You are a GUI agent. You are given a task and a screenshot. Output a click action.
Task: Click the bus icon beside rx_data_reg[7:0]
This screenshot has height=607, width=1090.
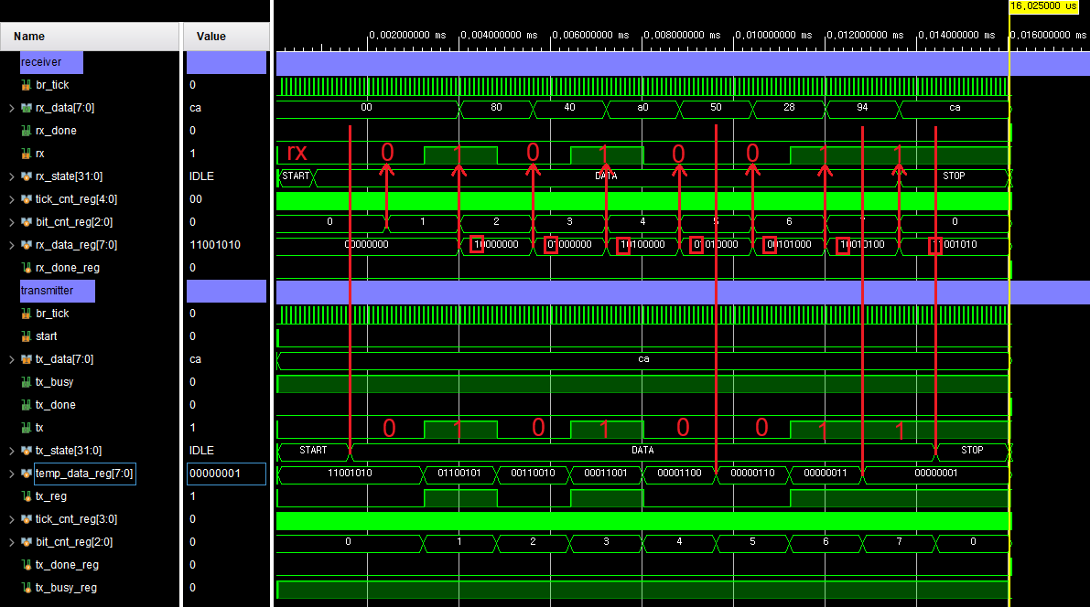tap(27, 245)
